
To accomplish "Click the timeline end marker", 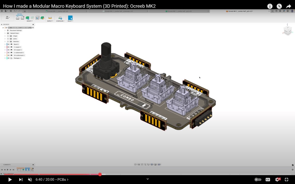I will tap(33, 170).
